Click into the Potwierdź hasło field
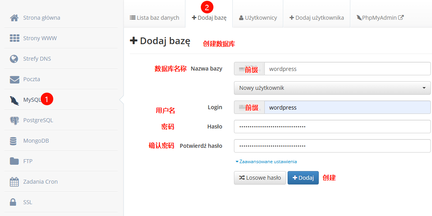This screenshot has height=216, width=432. [x=332, y=146]
